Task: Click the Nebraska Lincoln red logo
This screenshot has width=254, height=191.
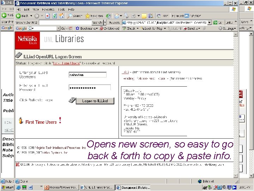Action: tap(28, 40)
